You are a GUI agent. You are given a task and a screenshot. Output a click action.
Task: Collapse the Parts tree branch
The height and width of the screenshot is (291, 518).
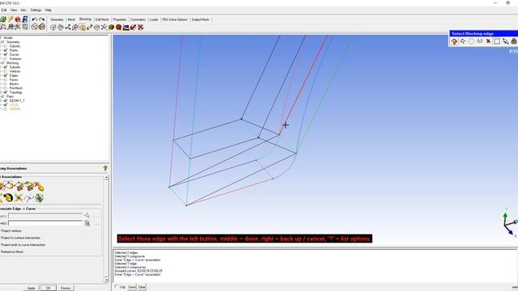[2, 96]
